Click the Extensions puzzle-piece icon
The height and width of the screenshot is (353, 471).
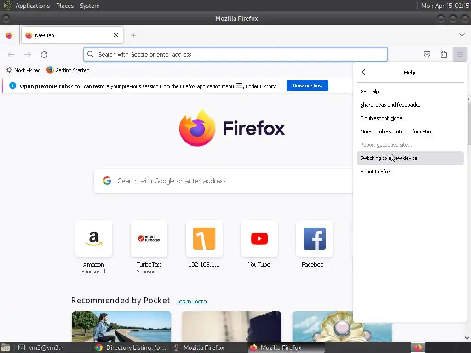coord(443,54)
